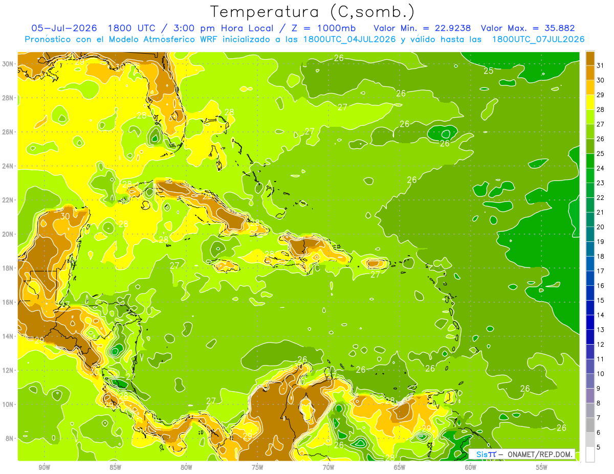Click the "29" color scale label
This screenshot has height=474, width=614.
(x=601, y=95)
